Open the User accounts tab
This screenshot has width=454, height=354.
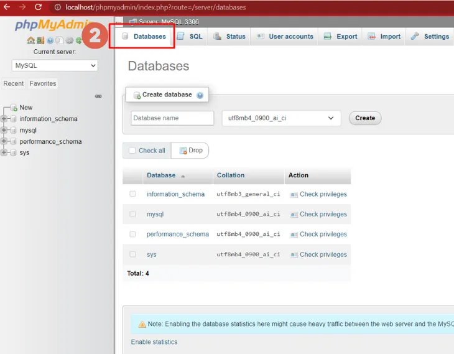coord(285,37)
